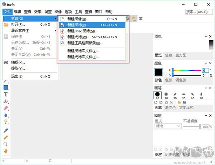Viewport: 215px width, 165px height.
Task: Select the Dodge lightbulb tool
Action: point(6,121)
